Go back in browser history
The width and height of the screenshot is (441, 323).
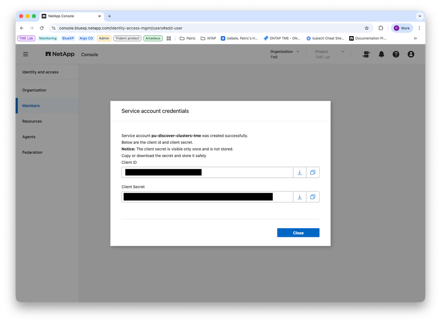(x=22, y=28)
